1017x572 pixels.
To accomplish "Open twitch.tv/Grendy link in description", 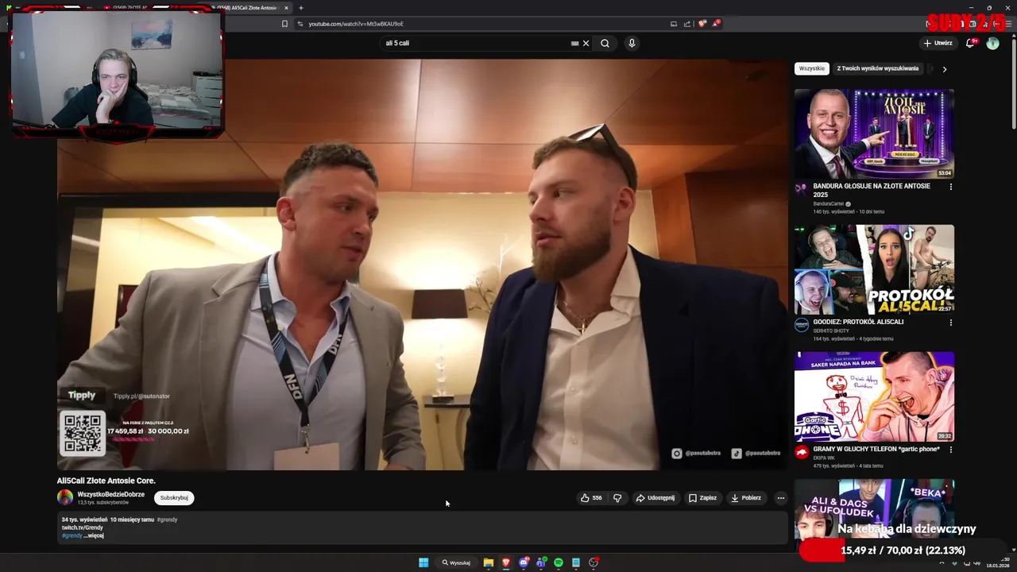I will coord(83,528).
